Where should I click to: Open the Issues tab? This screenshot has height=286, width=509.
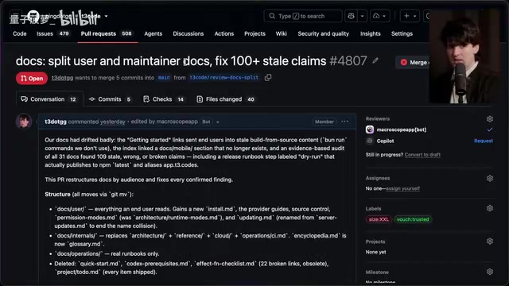coord(53,33)
